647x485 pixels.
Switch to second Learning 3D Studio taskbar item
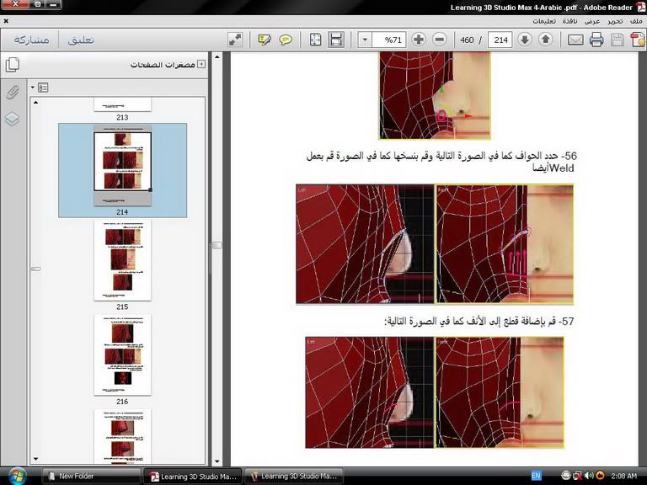(x=294, y=476)
